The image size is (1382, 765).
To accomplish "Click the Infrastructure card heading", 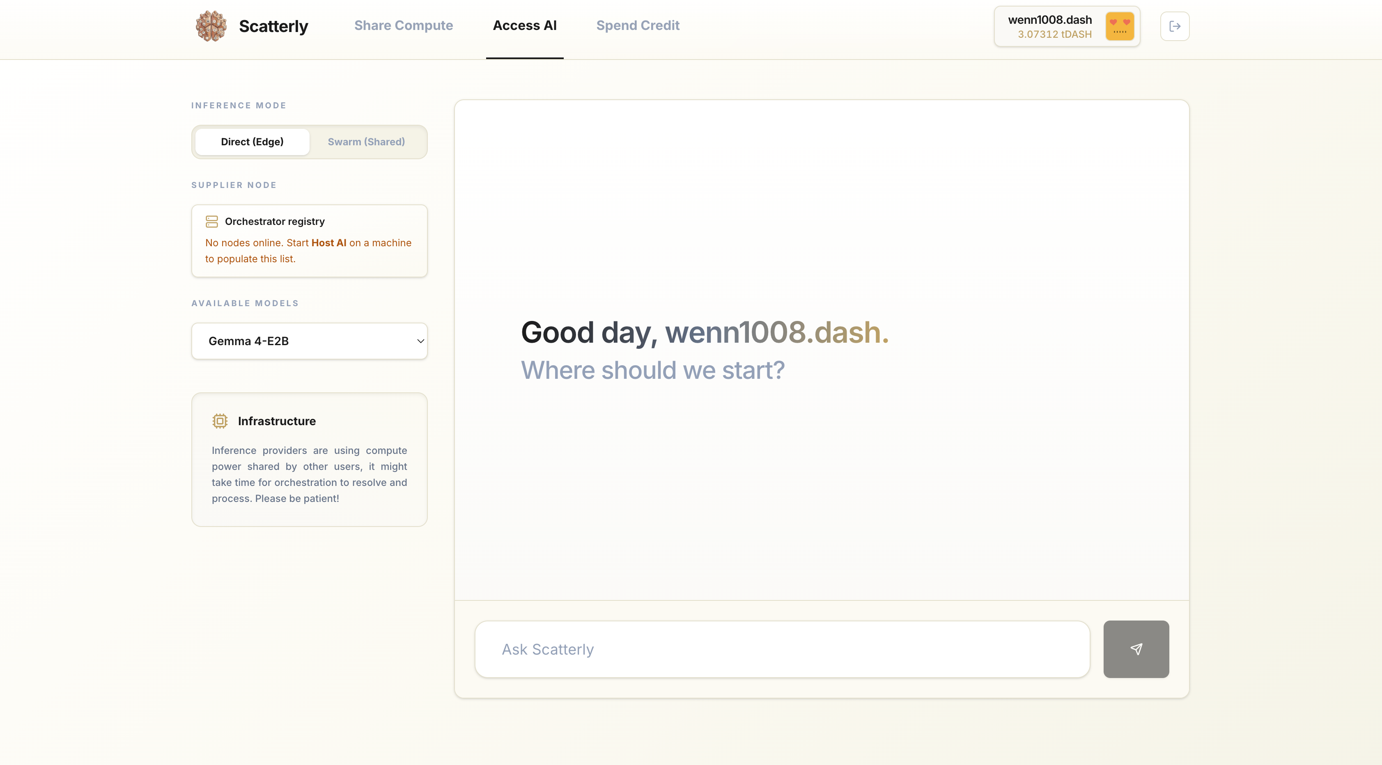I will point(277,421).
